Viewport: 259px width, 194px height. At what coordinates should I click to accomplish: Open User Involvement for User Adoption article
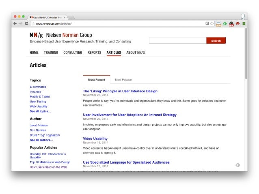point(129,115)
